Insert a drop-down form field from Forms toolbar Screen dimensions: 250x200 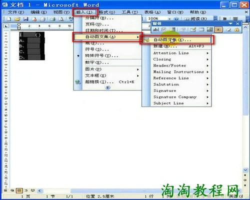pyautogui.click(x=173, y=29)
